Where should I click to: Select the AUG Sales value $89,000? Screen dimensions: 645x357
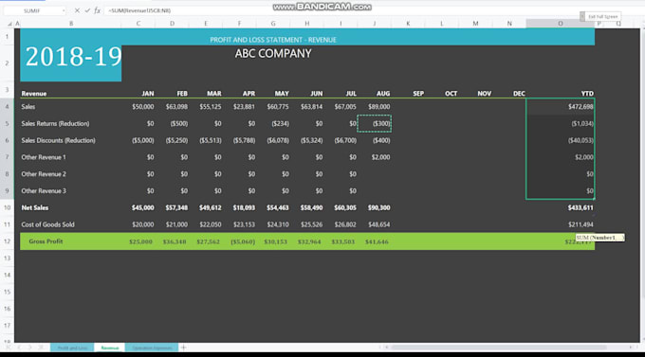[378, 106]
